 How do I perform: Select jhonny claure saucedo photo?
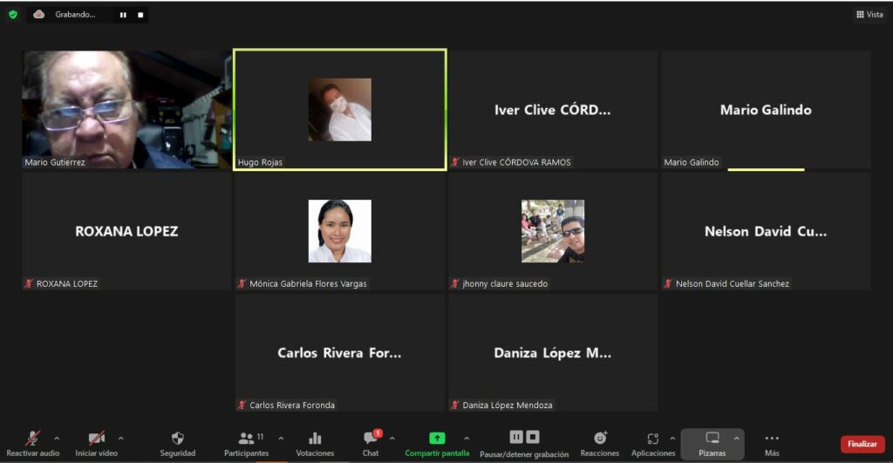tap(553, 231)
